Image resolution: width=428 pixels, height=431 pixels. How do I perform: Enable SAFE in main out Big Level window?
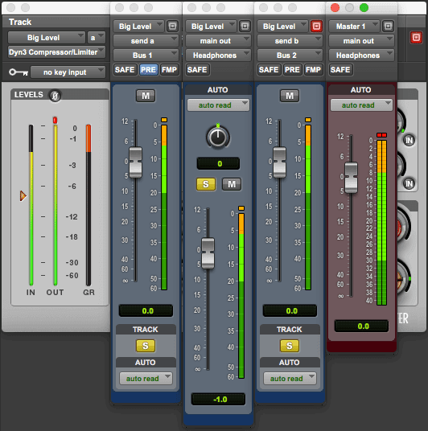[197, 70]
